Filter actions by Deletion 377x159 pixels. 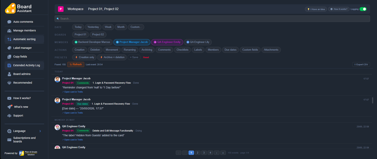[95, 50]
